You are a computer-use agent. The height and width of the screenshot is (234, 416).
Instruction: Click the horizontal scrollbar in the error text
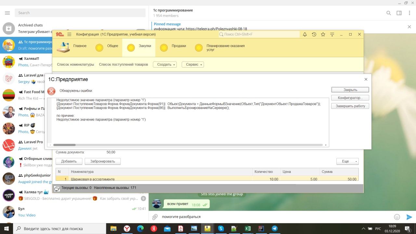pyautogui.click(x=64, y=145)
